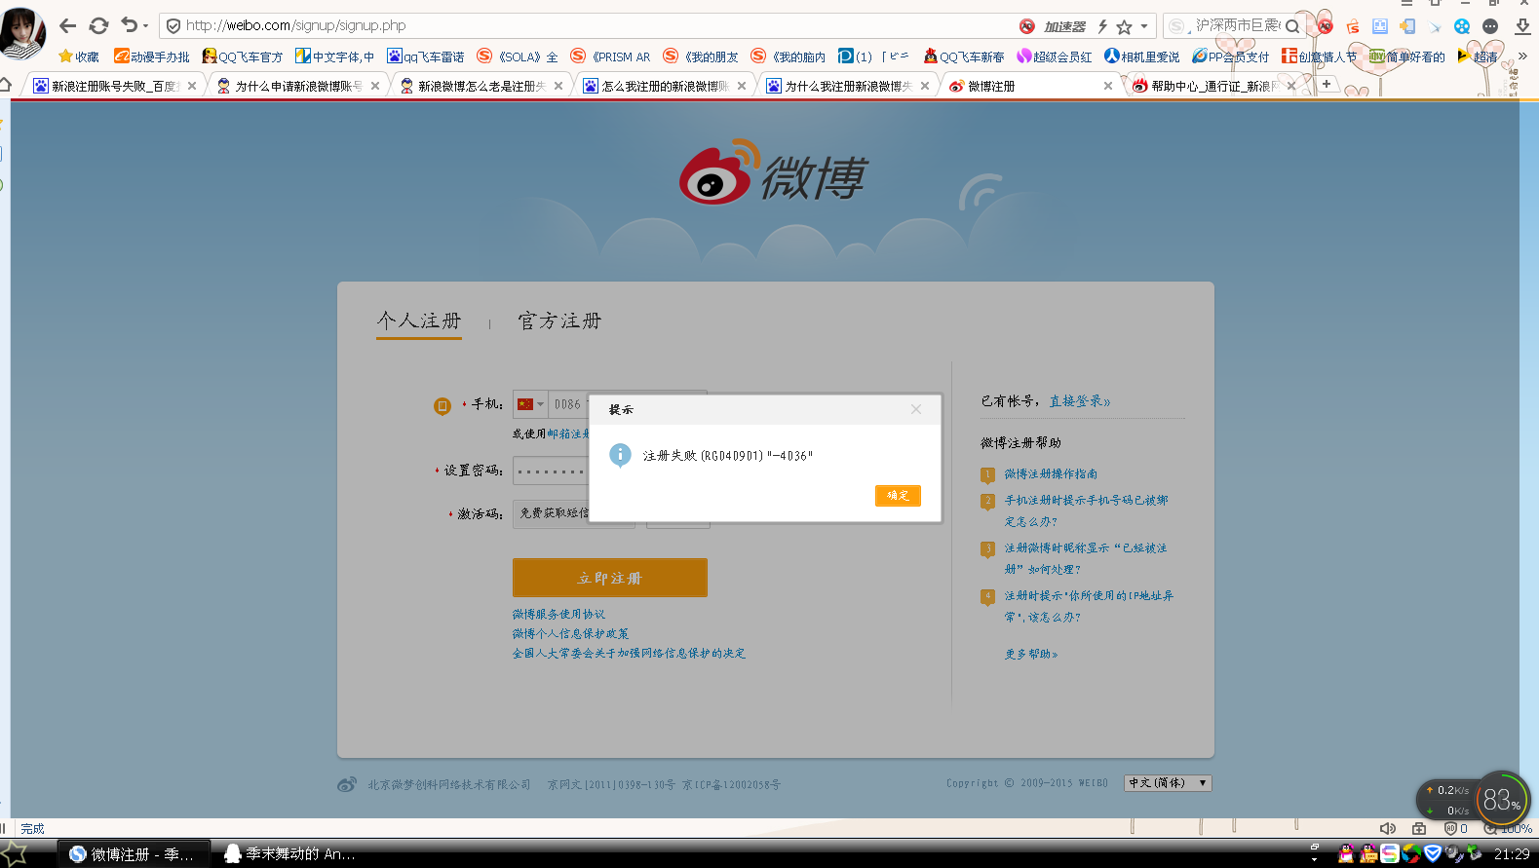Click the orange Sogou input toolbar icon
1539x868 pixels.
(x=1353, y=26)
